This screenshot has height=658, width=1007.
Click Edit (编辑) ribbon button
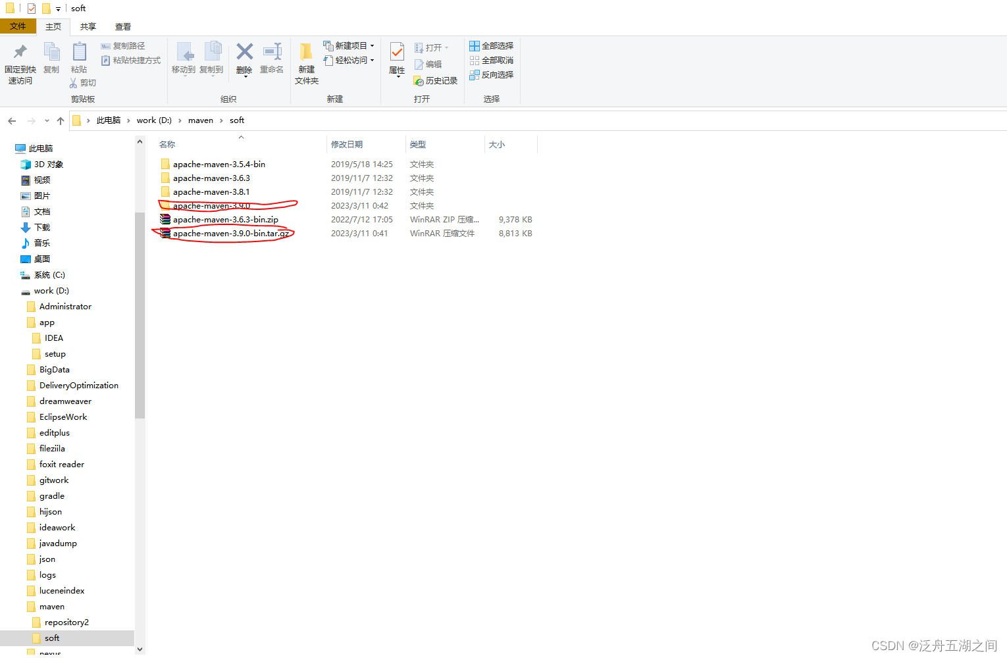click(428, 64)
